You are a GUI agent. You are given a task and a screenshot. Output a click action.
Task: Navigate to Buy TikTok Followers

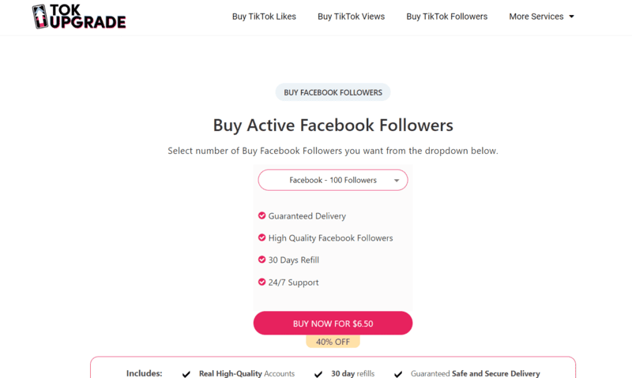point(446,17)
